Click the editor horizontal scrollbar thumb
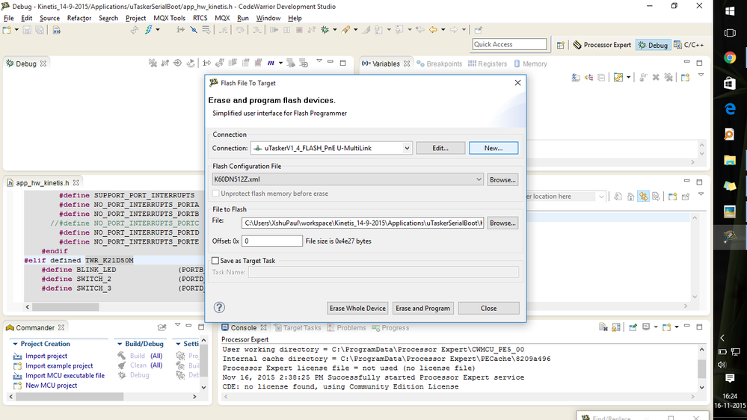 click(65, 307)
